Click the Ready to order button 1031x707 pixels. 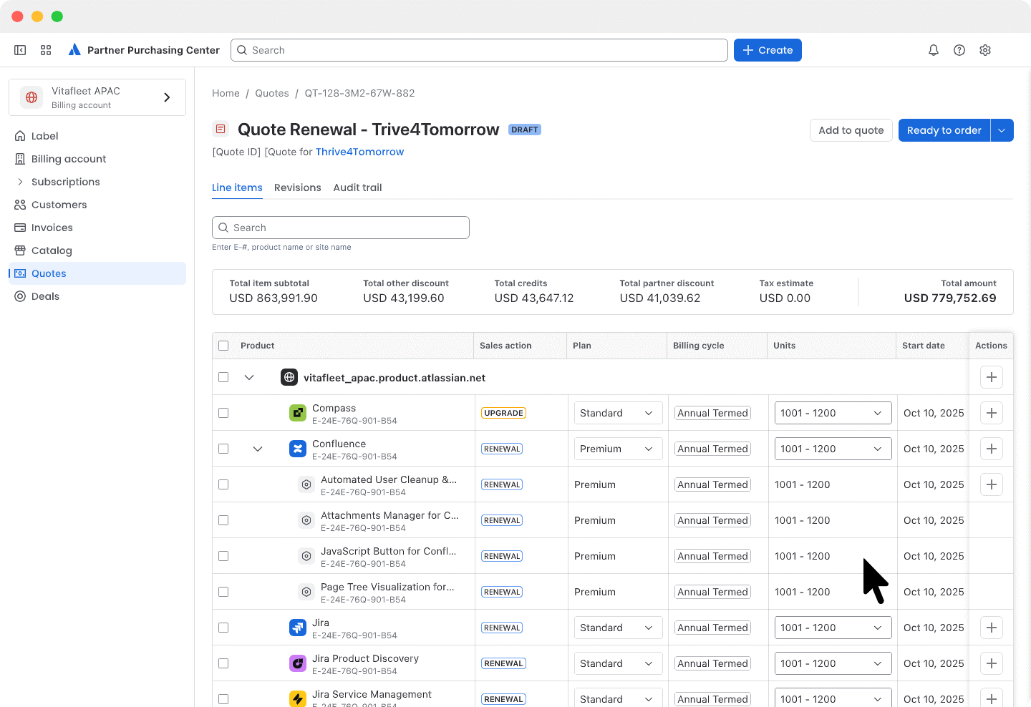pyautogui.click(x=944, y=130)
